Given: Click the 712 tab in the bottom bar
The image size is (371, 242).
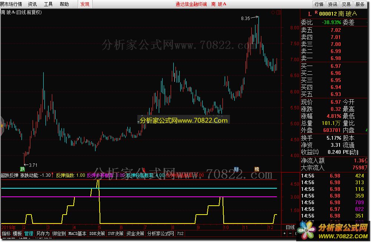Looking at the screenshot, I should point(180,233).
